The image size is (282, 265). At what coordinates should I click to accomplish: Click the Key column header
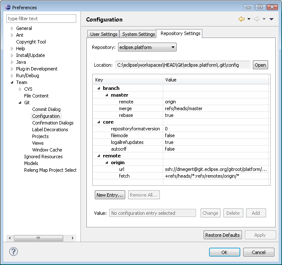click(x=128, y=80)
